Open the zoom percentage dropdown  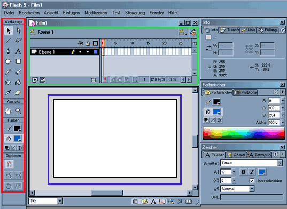(x=60, y=201)
